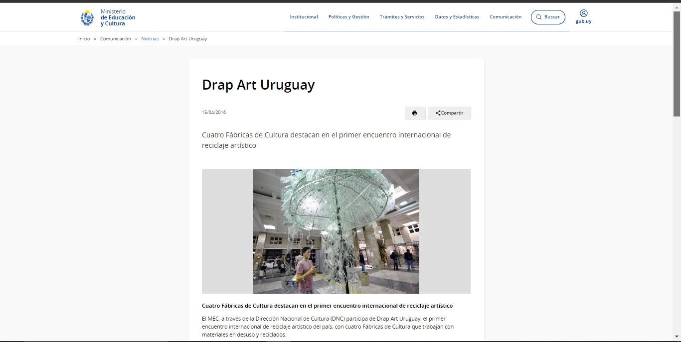The width and height of the screenshot is (681, 342).
Task: Click the 15/04/2016 publication date
Action: [214, 113]
